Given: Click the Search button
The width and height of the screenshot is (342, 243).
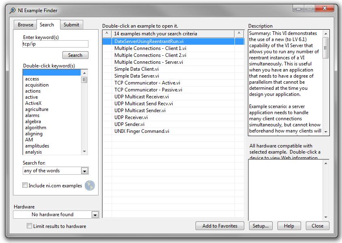Looking at the screenshot, I should (75, 55).
